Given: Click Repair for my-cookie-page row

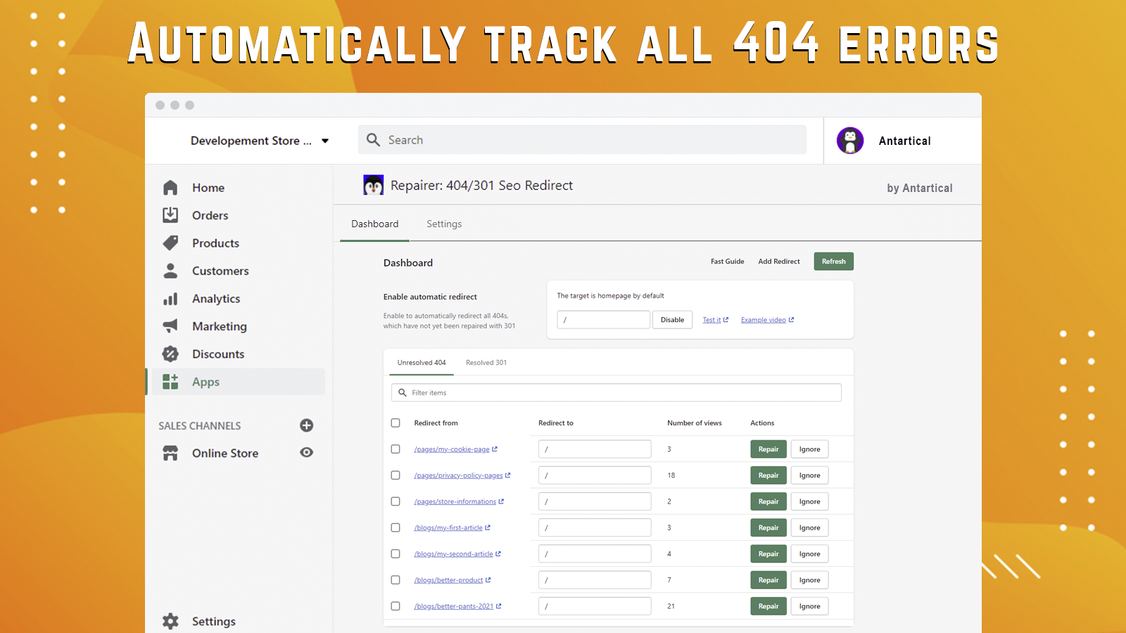Looking at the screenshot, I should tap(768, 449).
